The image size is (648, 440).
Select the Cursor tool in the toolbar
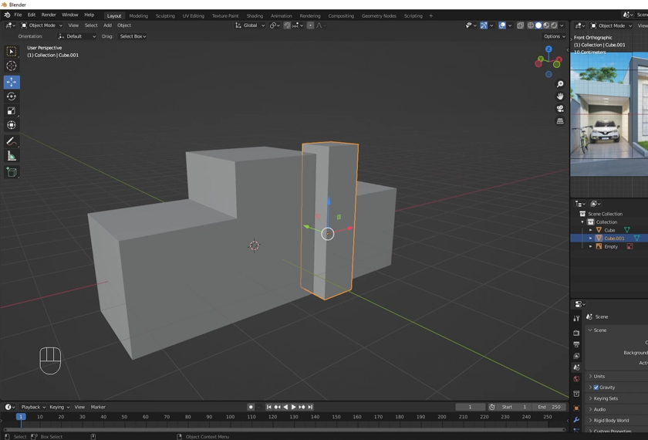12,66
